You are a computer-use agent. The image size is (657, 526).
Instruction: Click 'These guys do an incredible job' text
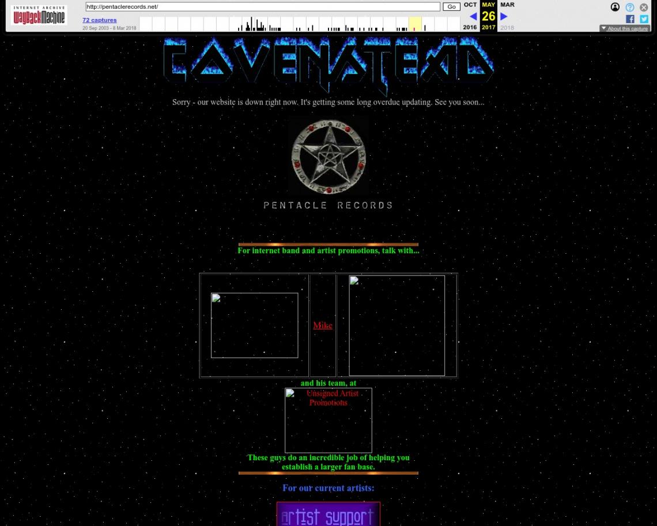(x=328, y=462)
